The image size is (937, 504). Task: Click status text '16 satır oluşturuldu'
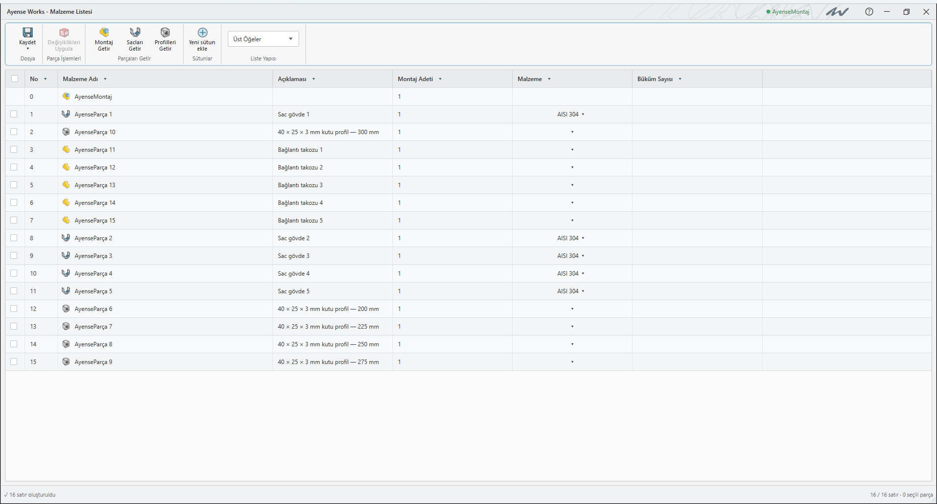pyautogui.click(x=32, y=495)
